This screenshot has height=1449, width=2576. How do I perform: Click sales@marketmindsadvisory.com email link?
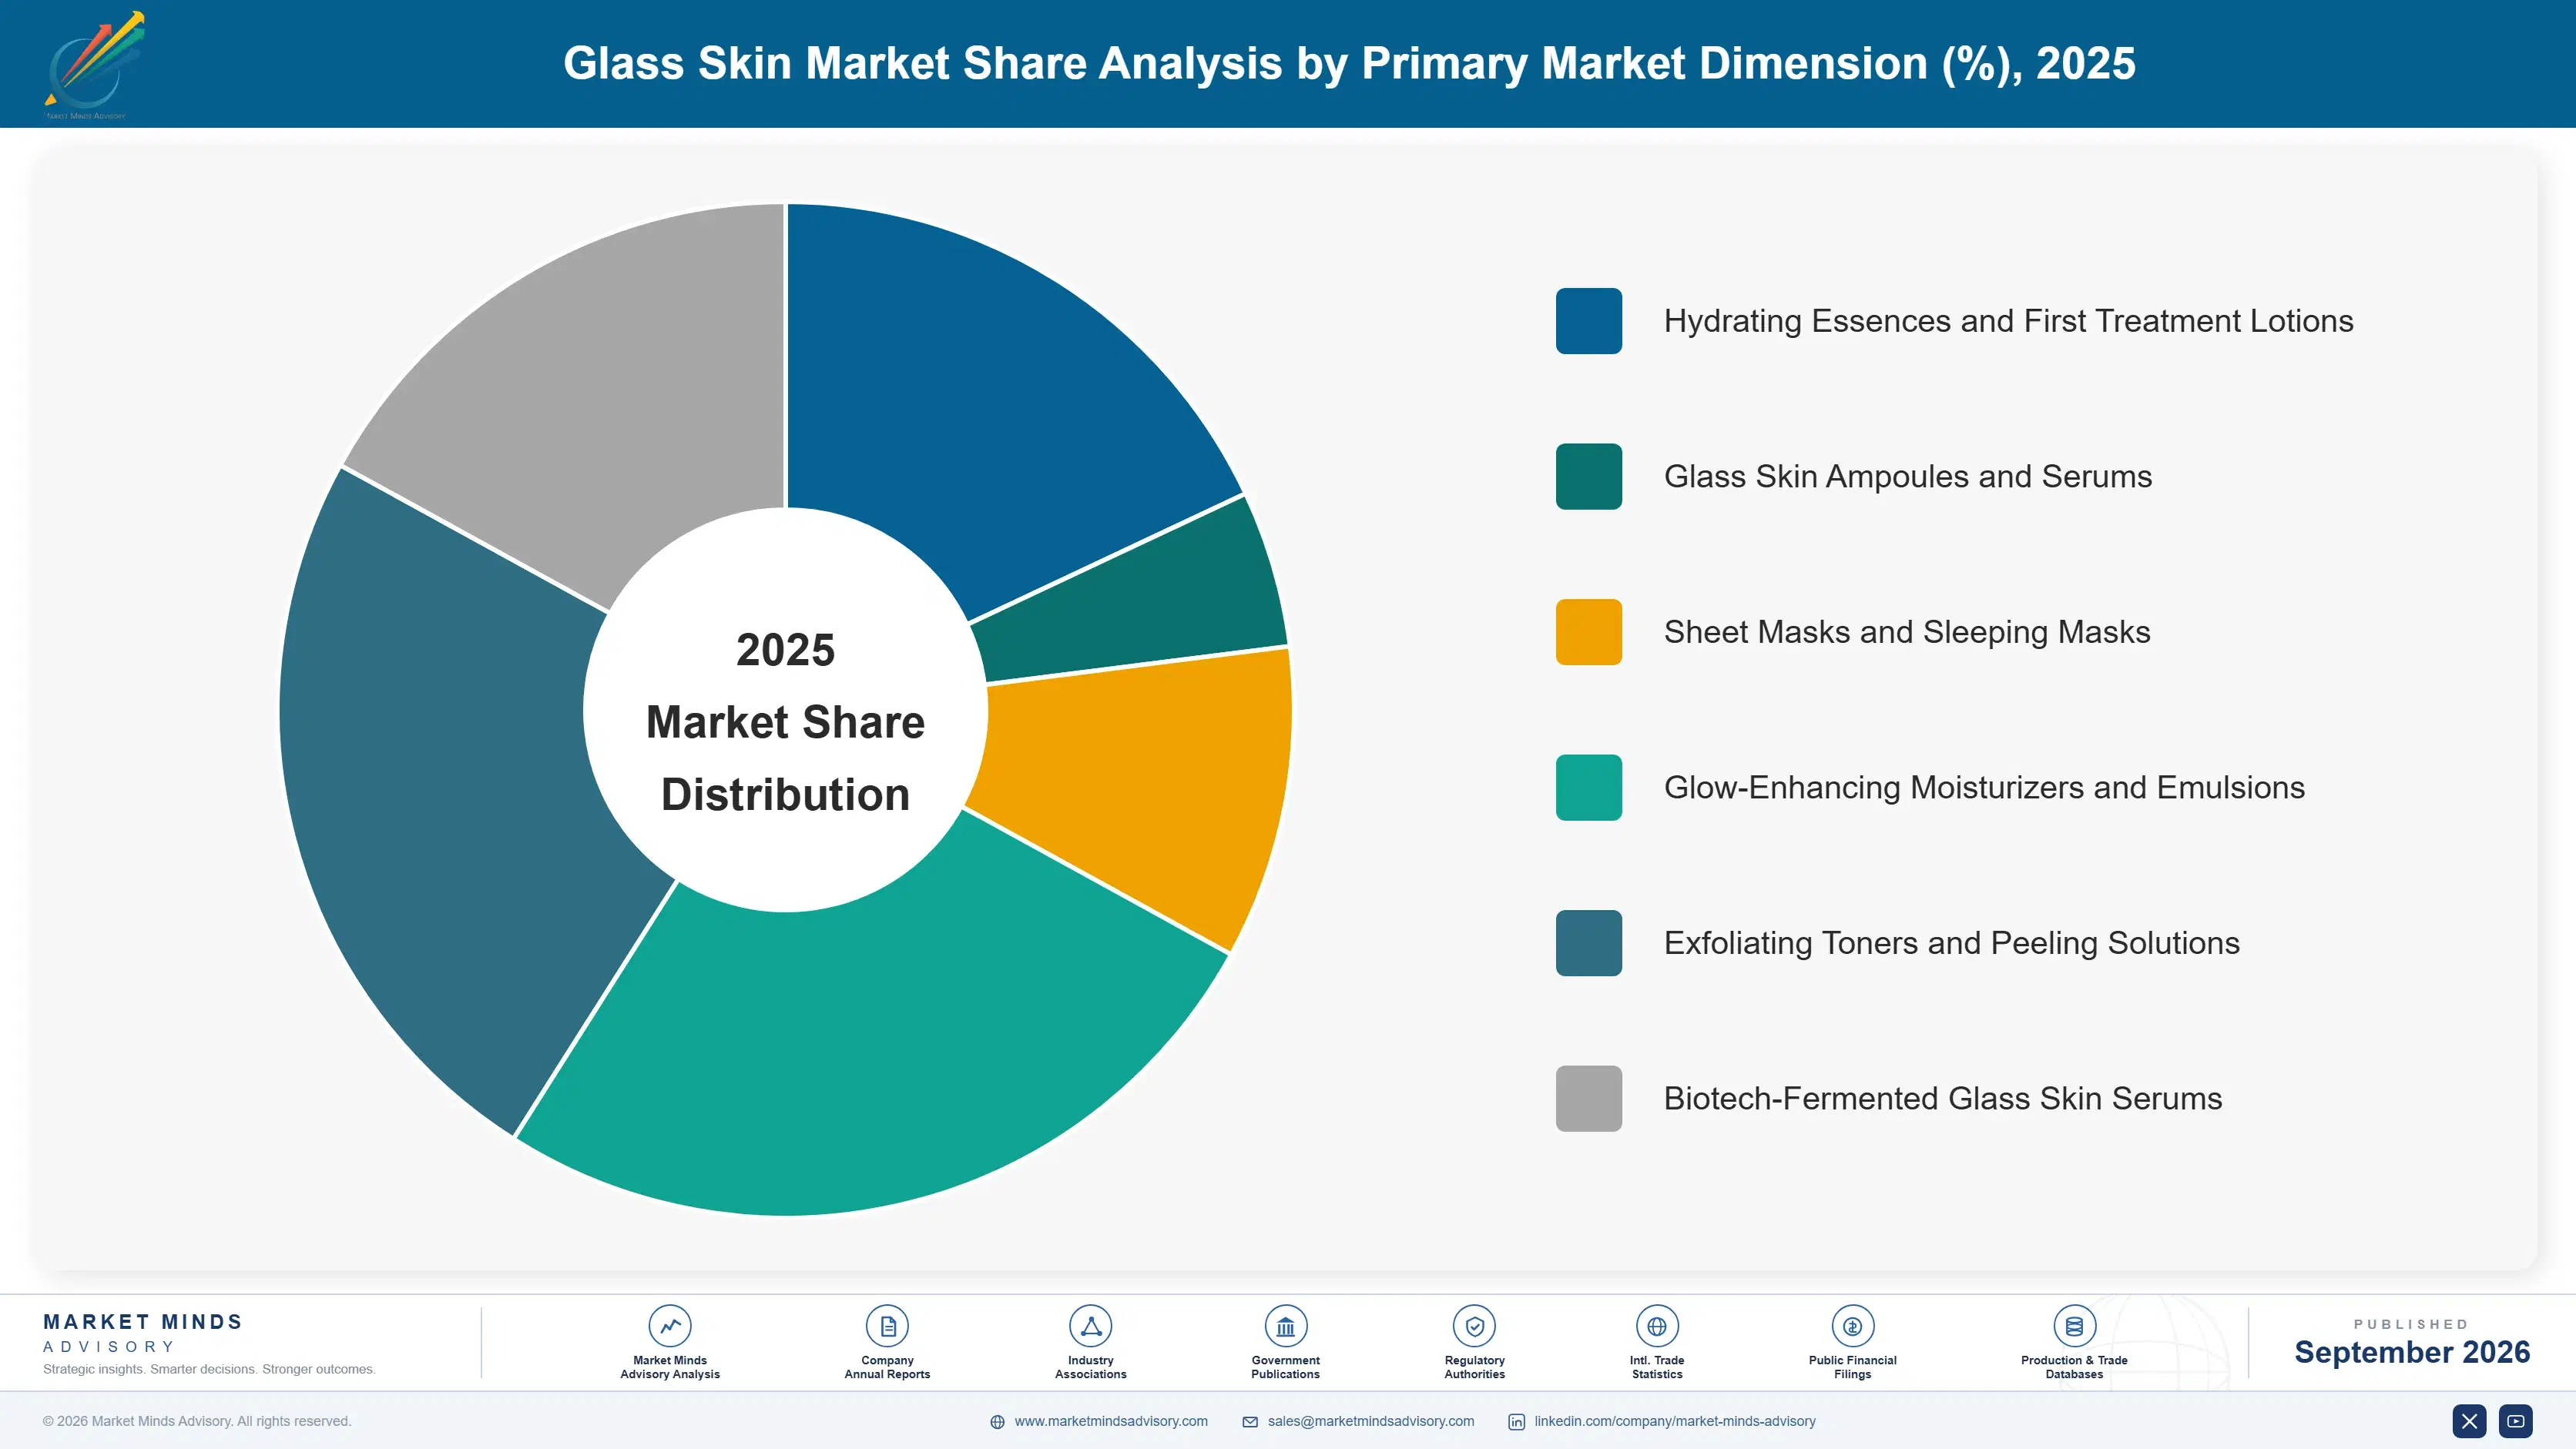1371,1421
